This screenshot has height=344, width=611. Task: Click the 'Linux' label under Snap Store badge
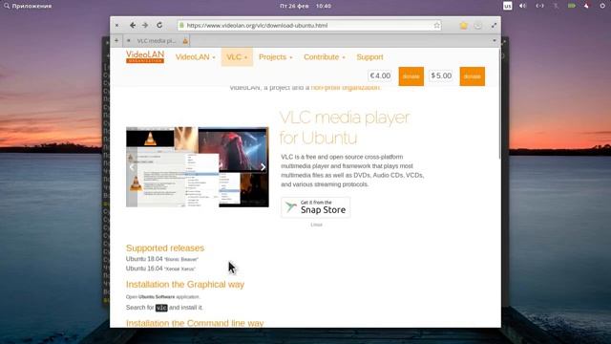coord(316,225)
